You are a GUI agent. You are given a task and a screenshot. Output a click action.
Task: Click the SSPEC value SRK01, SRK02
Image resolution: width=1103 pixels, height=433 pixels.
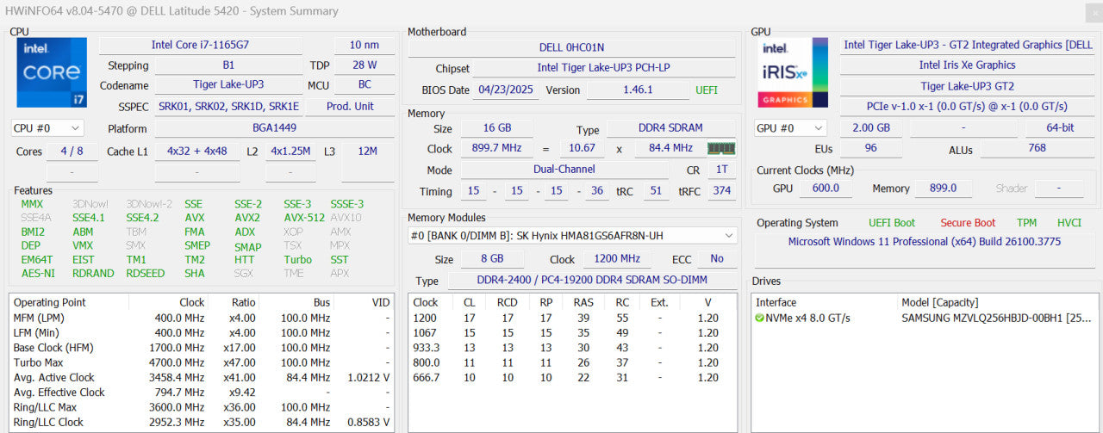[228, 106]
